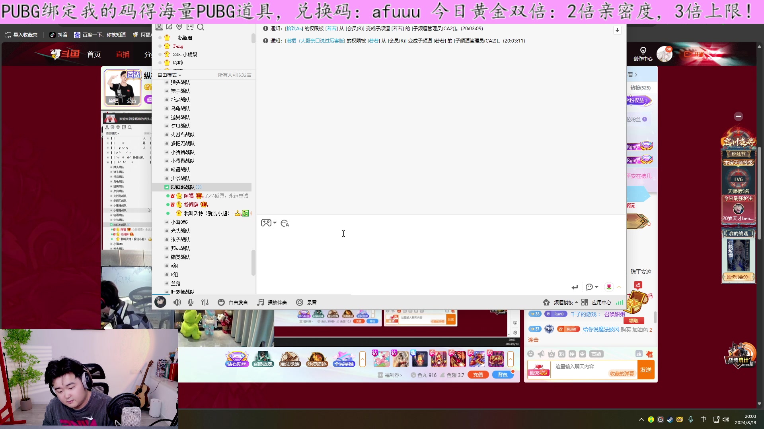
Task: Open the 录音 recording function
Action: point(306,302)
